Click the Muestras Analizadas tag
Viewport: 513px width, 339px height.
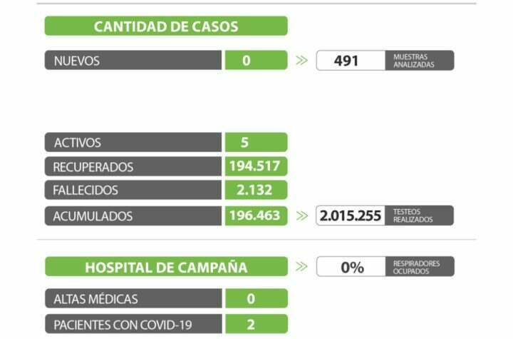420,61
